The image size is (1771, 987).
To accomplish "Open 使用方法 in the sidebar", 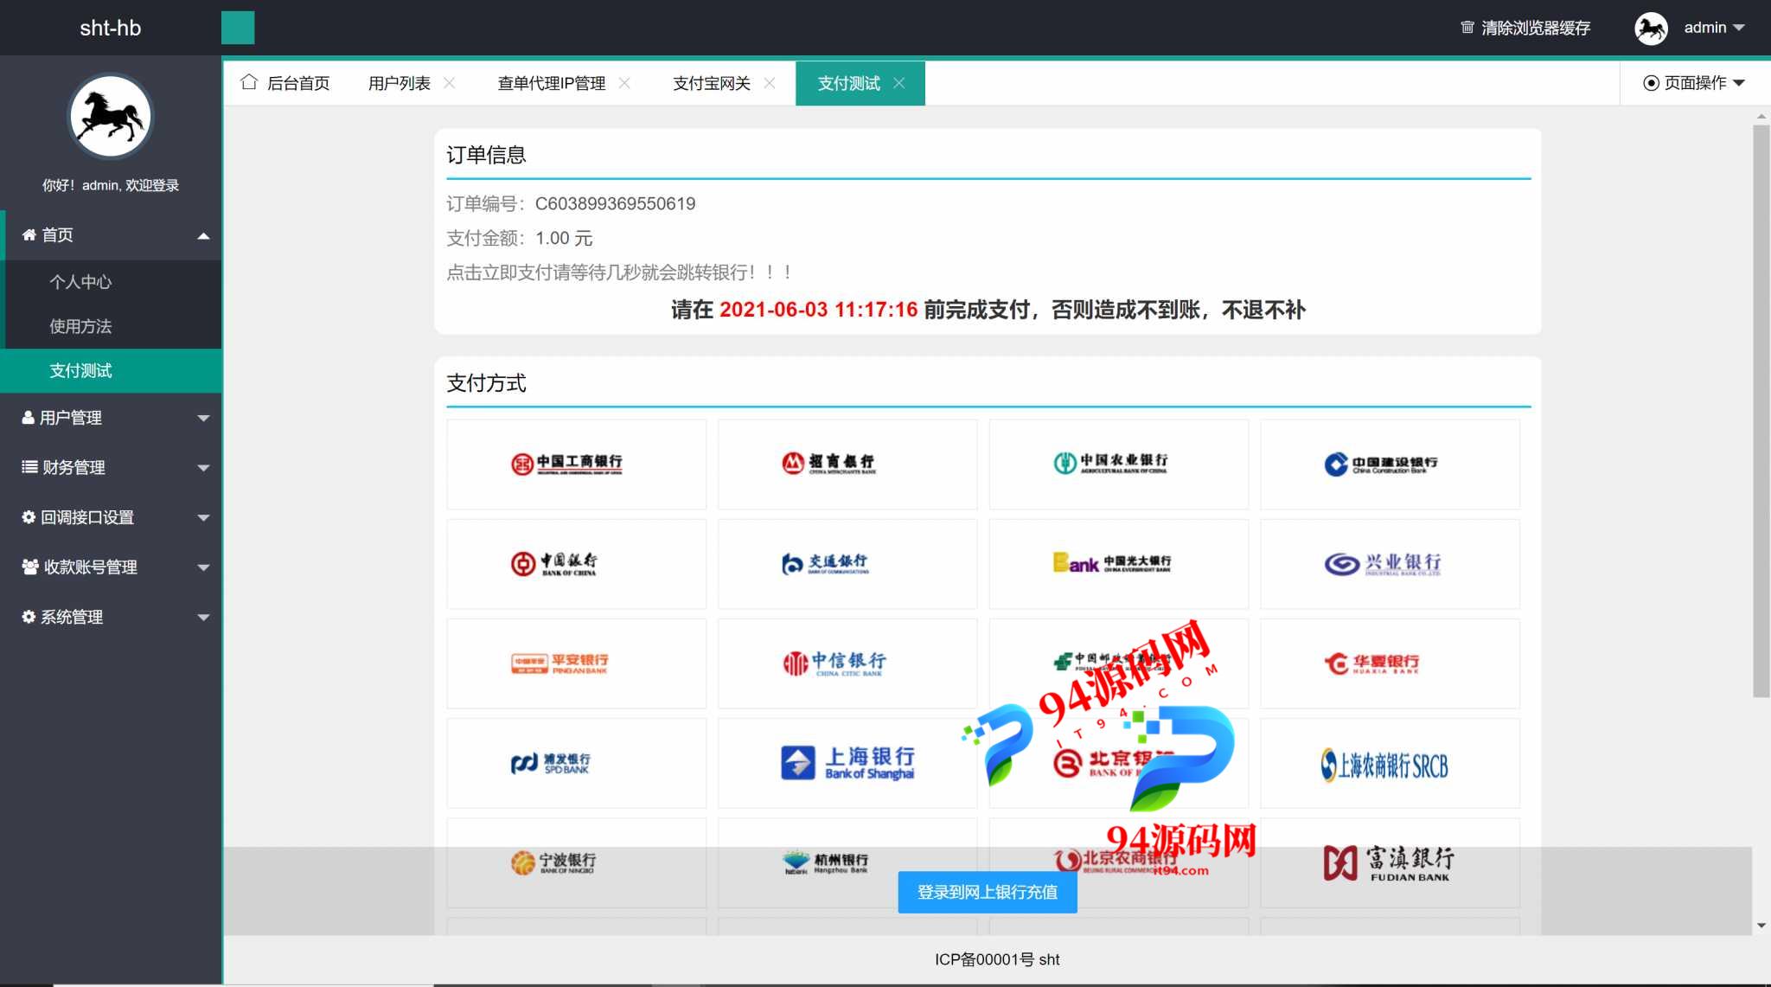I will coord(111,326).
